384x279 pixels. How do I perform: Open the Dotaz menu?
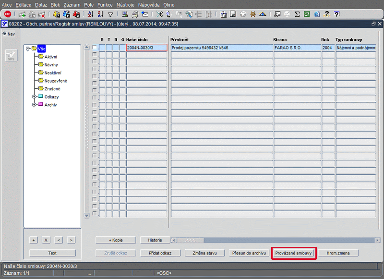click(41, 5)
